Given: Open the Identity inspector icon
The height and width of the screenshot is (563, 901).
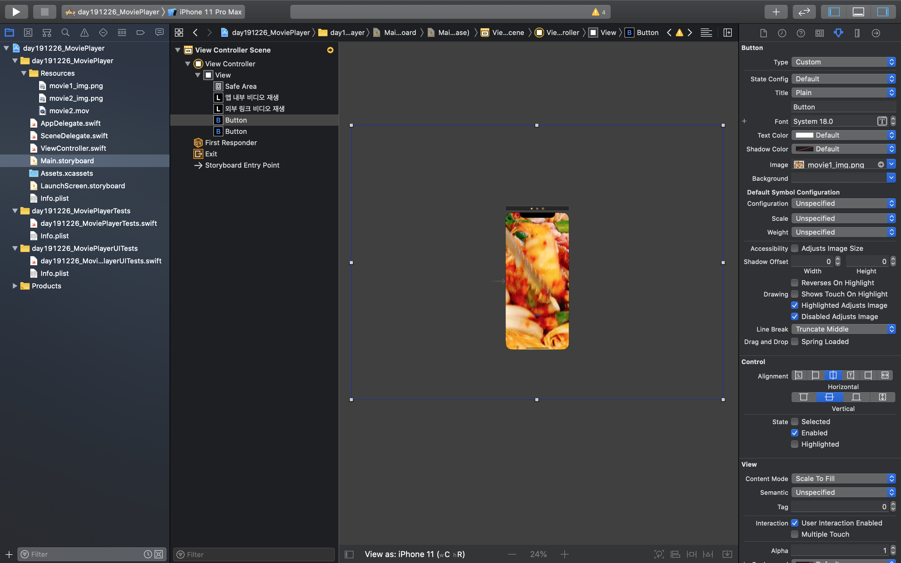Looking at the screenshot, I should pos(819,33).
